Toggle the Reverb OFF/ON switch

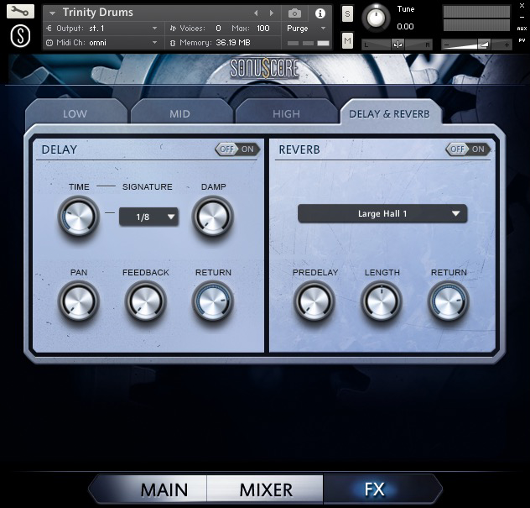click(468, 149)
